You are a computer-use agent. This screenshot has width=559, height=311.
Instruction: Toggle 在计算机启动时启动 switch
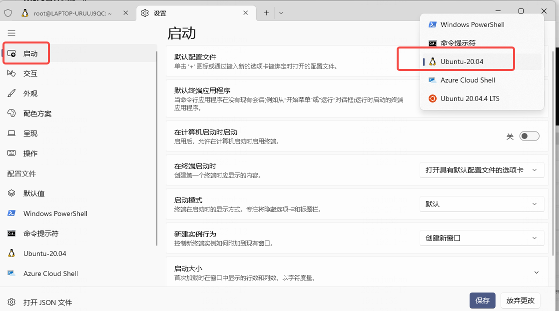[529, 136]
